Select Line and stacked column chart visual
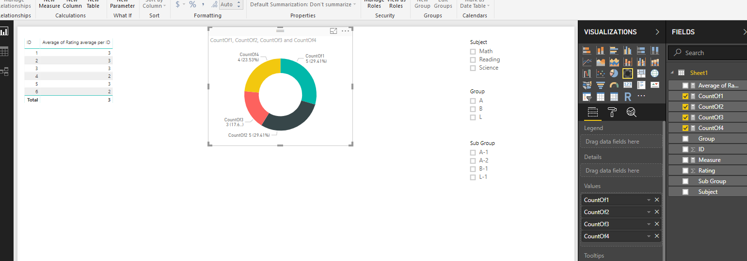 point(628,62)
